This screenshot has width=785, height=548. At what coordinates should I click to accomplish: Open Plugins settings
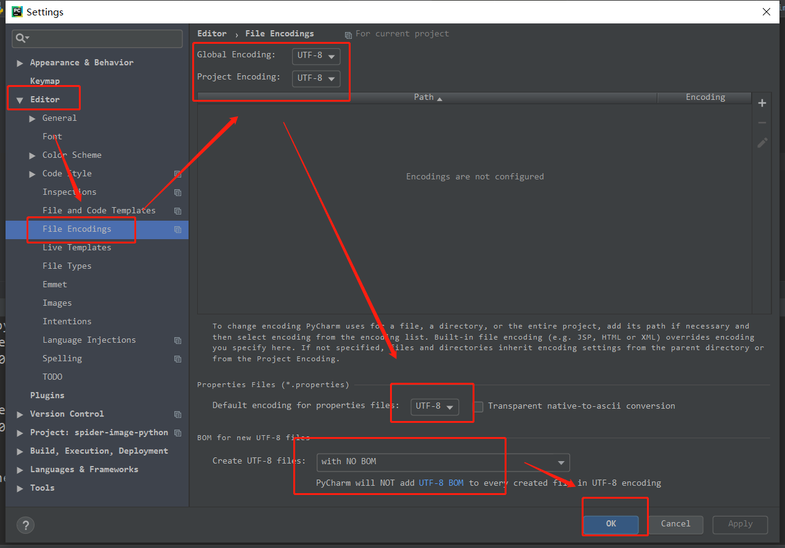pyautogui.click(x=47, y=395)
